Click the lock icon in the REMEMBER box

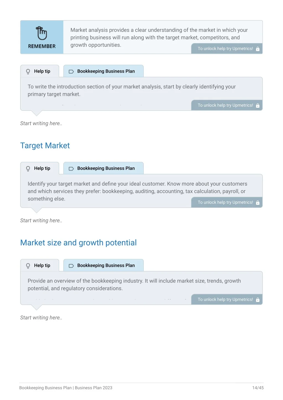point(258,49)
